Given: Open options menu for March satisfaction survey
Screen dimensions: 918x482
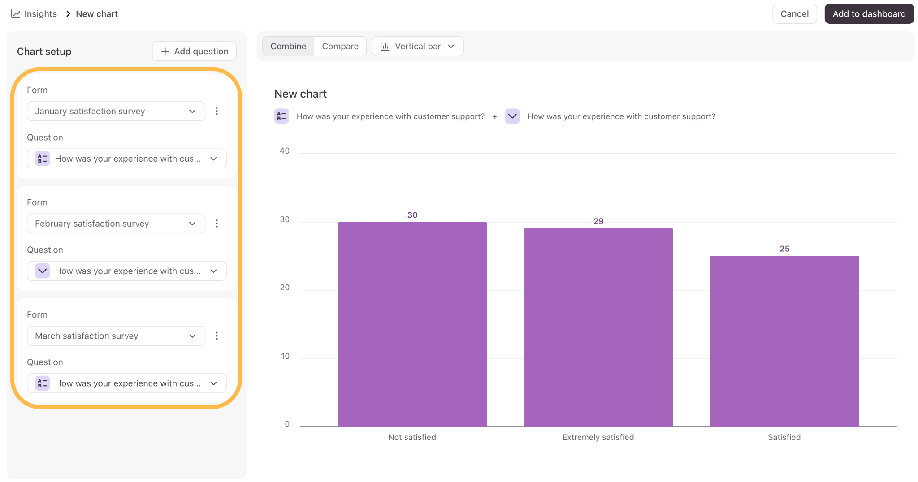Looking at the screenshot, I should pyautogui.click(x=217, y=336).
